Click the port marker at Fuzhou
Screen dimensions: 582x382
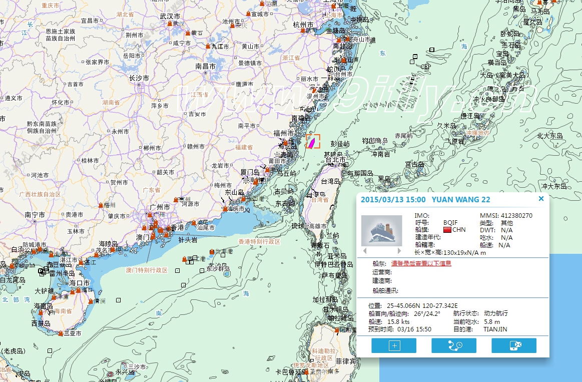click(x=286, y=143)
